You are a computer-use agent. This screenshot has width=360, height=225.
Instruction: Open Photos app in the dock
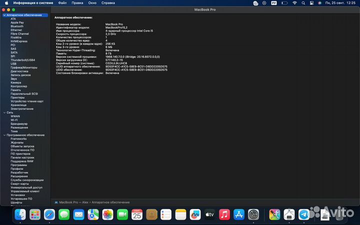click(x=108, y=214)
